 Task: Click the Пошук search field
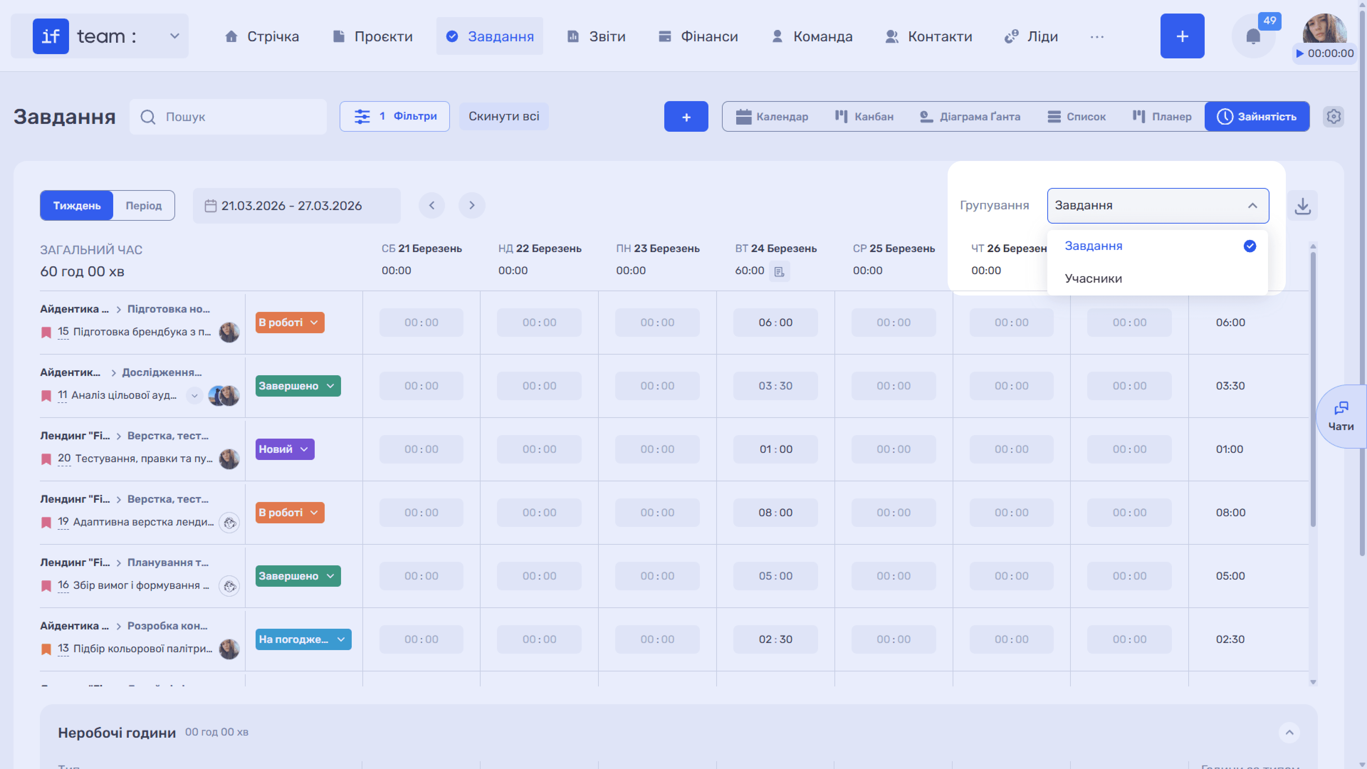coord(228,116)
